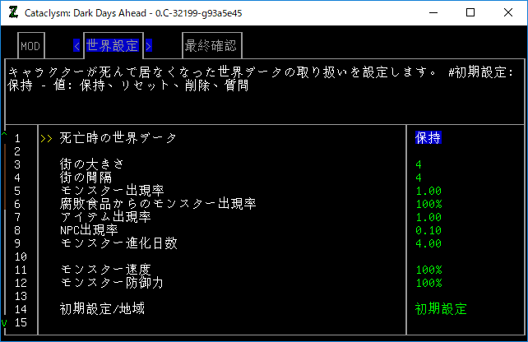The width and height of the screenshot is (528, 342).
Task: Click the right arrow beside 世界設定
Action: (x=149, y=46)
